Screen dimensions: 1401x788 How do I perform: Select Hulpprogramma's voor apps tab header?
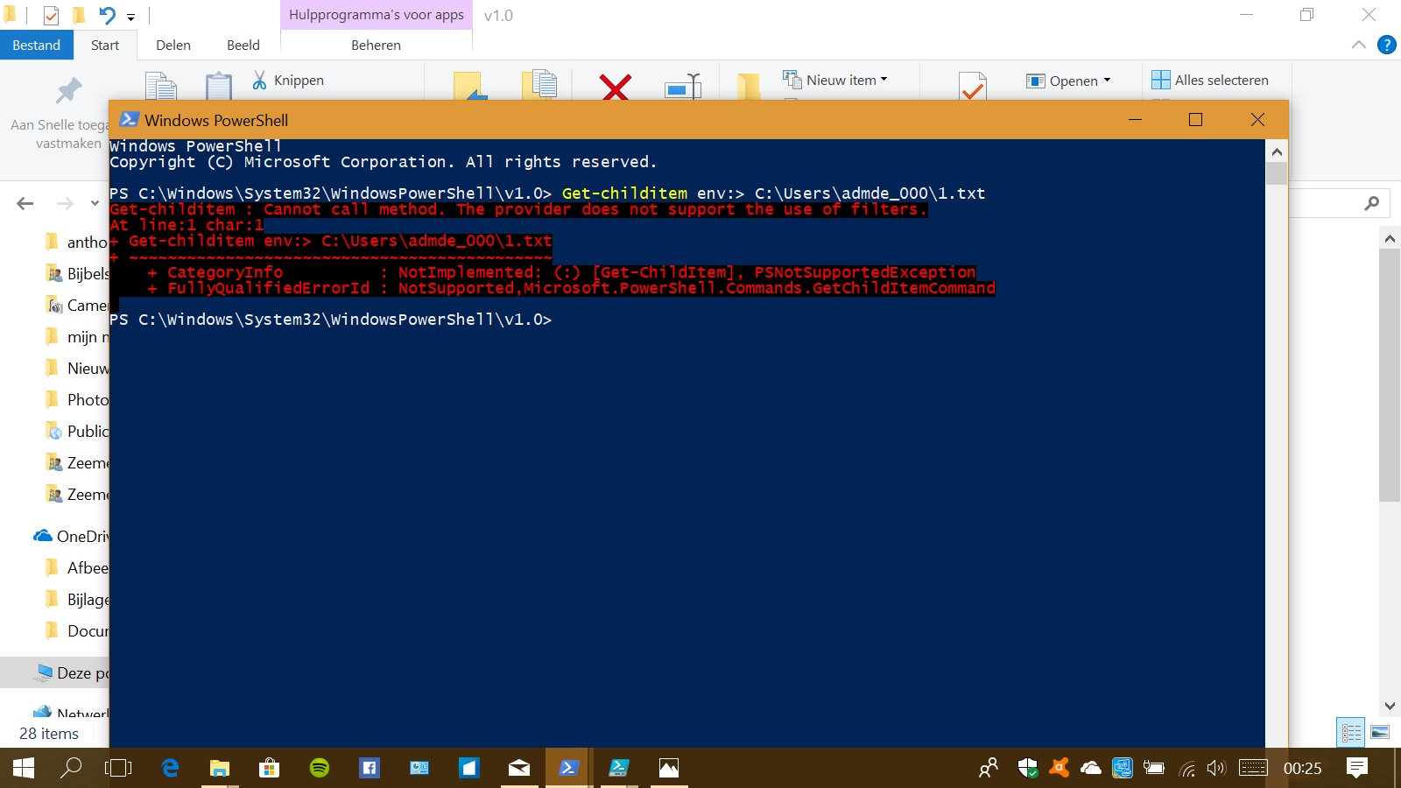[x=377, y=15]
